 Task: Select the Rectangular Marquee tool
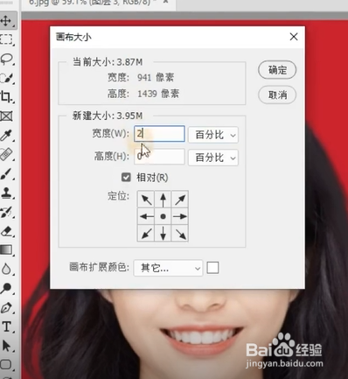(x=6, y=39)
